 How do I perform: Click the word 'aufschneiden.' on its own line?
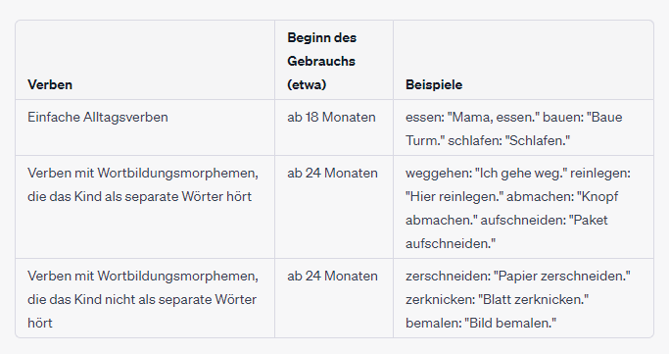[x=451, y=244]
